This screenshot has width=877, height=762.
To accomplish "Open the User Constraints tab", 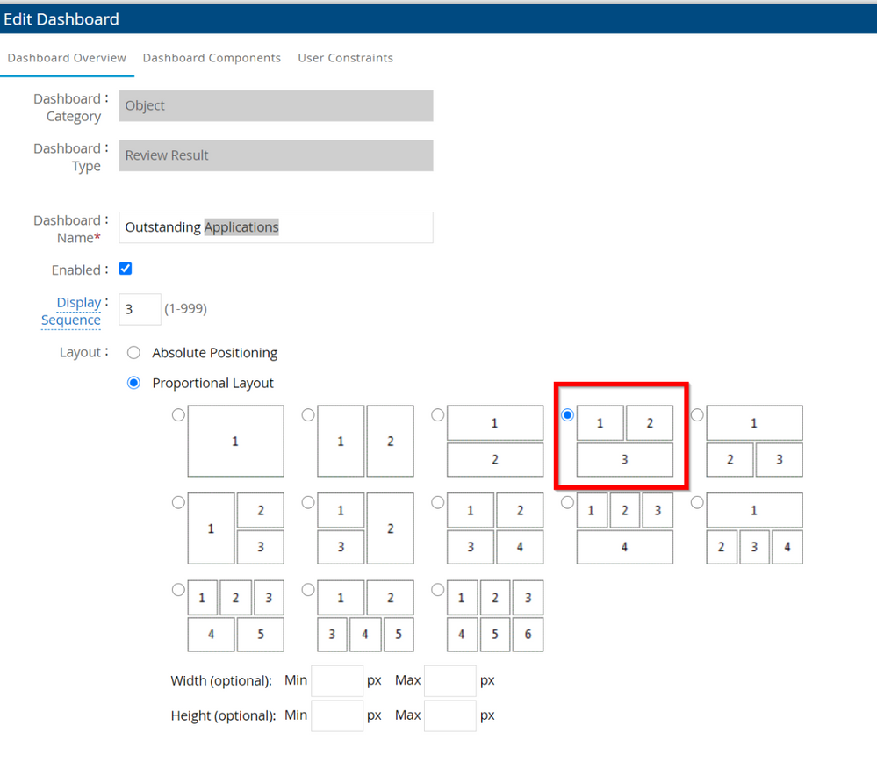I will 345,58.
